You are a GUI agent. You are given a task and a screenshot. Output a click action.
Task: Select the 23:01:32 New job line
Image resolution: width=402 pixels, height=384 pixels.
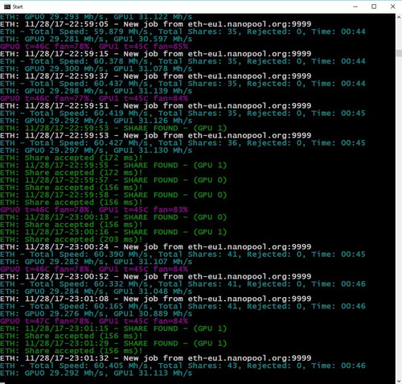tap(156, 358)
